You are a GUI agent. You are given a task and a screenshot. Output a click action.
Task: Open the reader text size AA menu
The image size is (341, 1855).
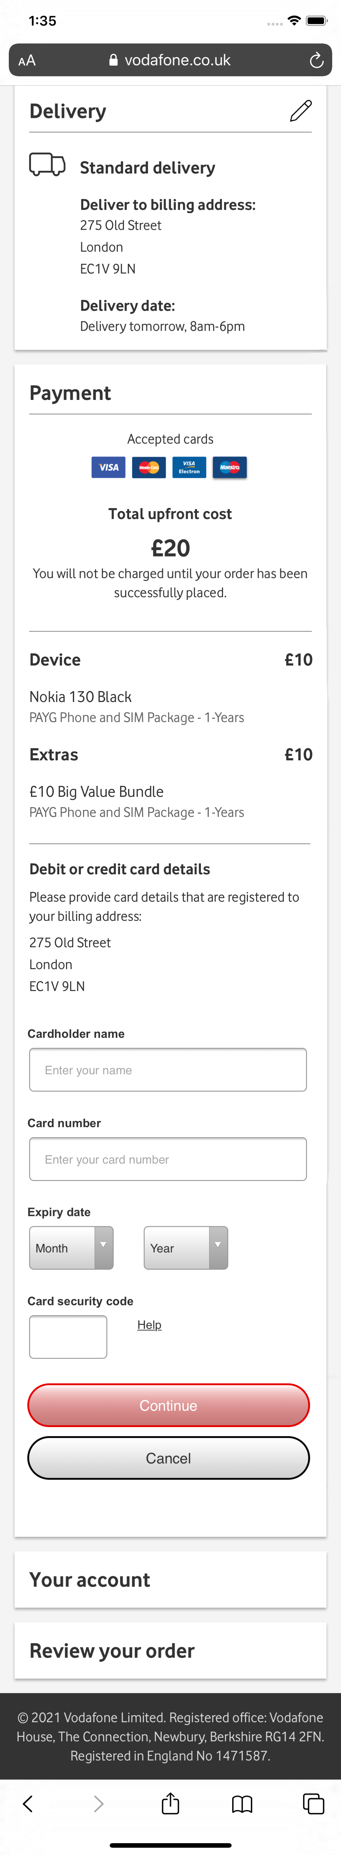tap(27, 60)
